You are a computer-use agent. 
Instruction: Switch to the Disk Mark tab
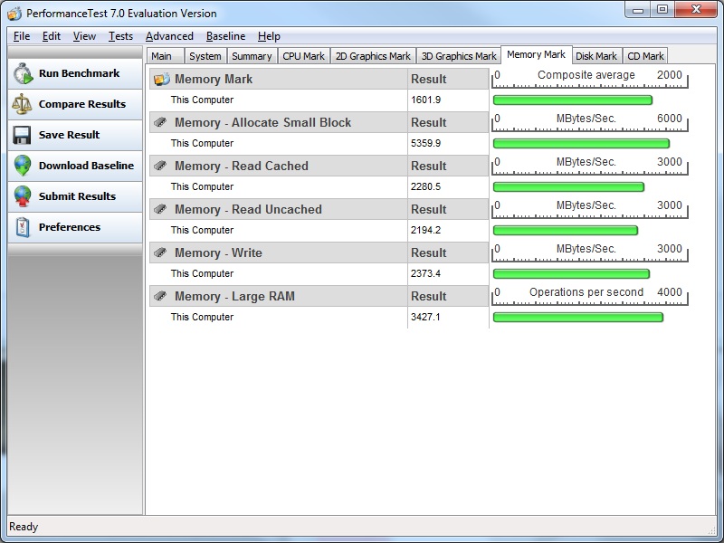596,56
